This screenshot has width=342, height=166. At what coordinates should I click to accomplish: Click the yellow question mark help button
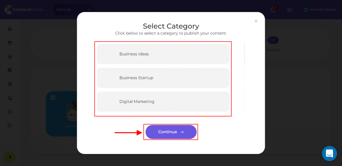10,157
